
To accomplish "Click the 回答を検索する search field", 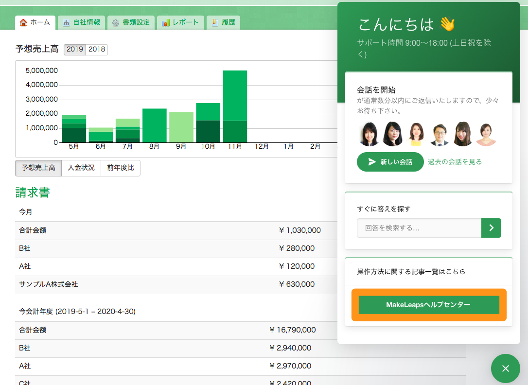I will click(x=419, y=227).
